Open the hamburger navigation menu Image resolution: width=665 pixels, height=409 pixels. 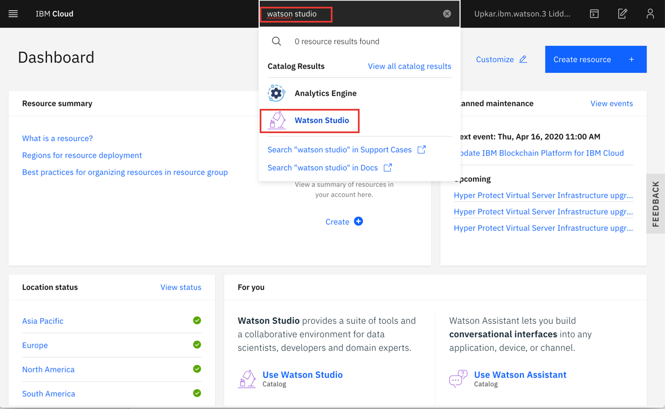click(13, 14)
